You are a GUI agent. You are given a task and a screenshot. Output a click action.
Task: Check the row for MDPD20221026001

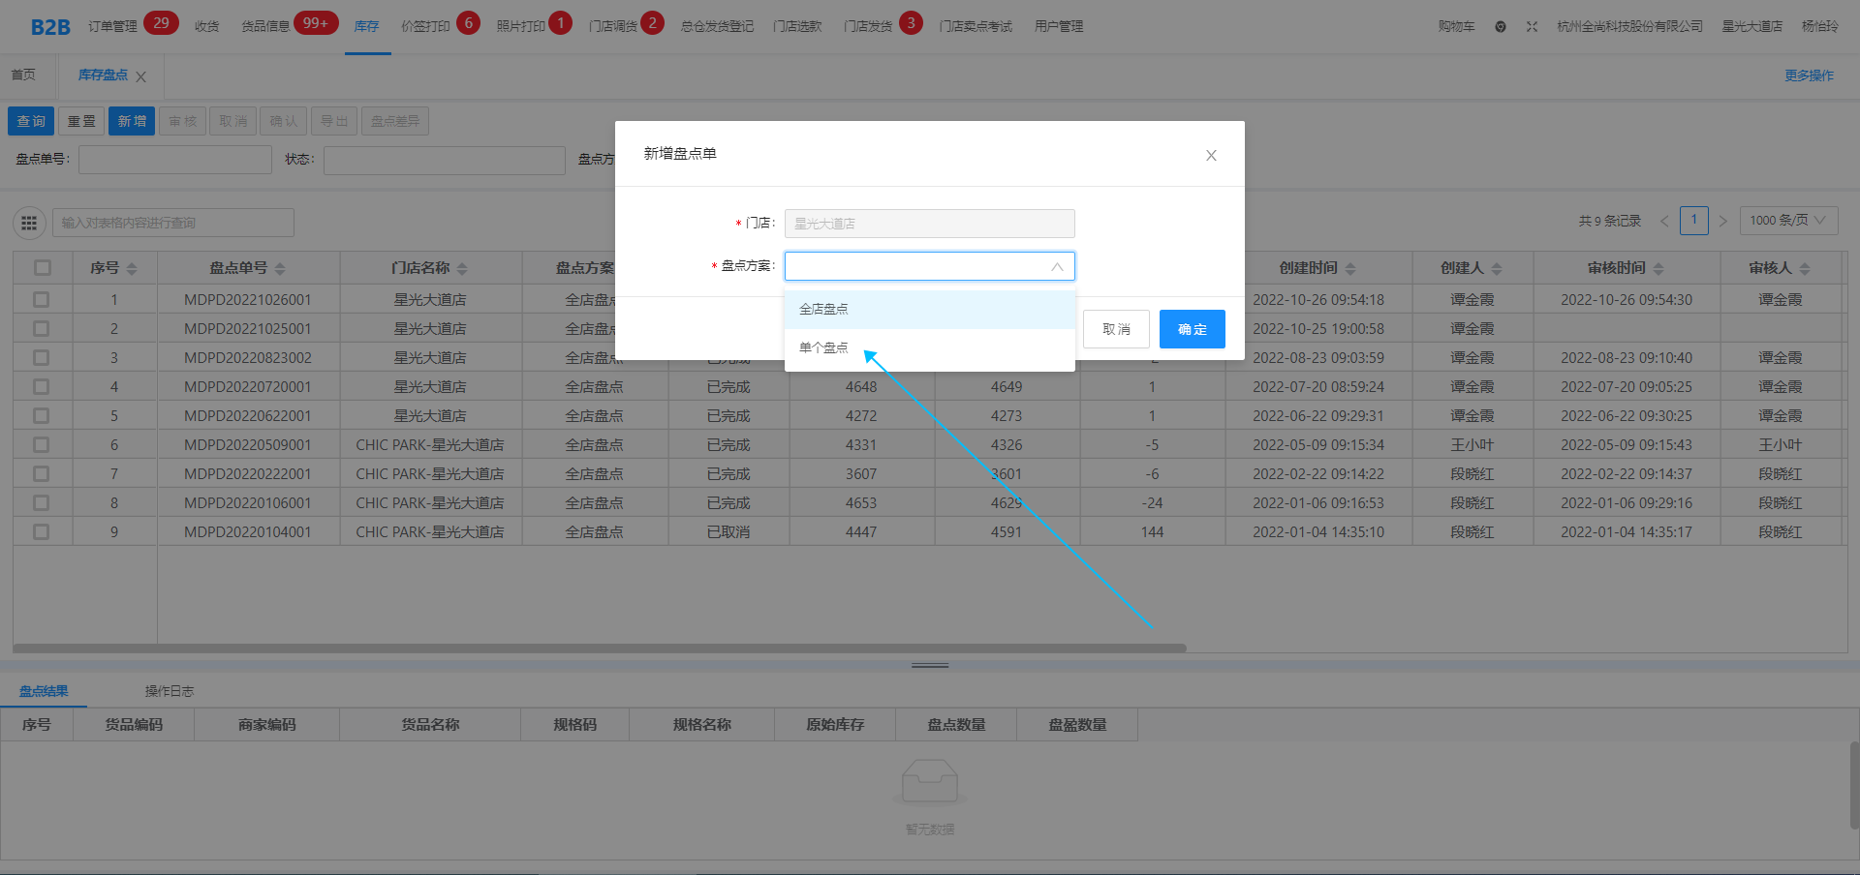coord(42,300)
